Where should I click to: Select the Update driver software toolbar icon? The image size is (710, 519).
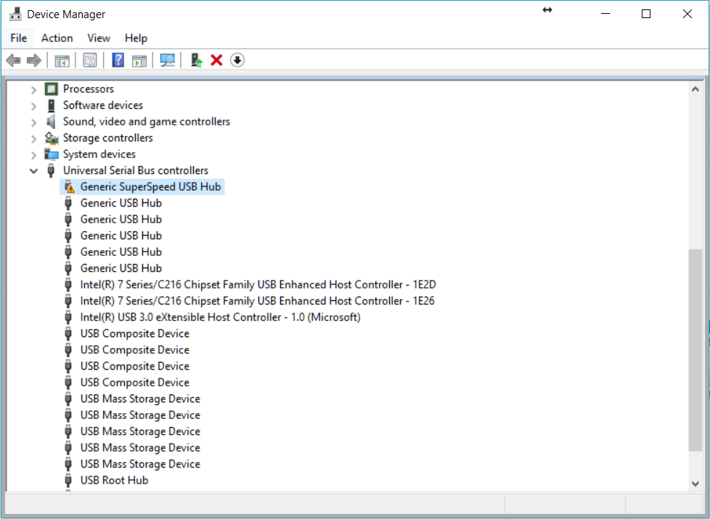195,59
